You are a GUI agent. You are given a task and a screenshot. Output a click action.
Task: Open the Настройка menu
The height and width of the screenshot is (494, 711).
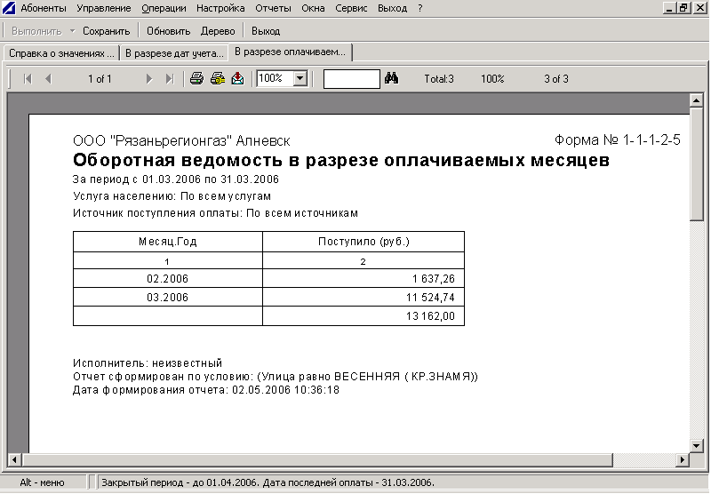click(220, 8)
